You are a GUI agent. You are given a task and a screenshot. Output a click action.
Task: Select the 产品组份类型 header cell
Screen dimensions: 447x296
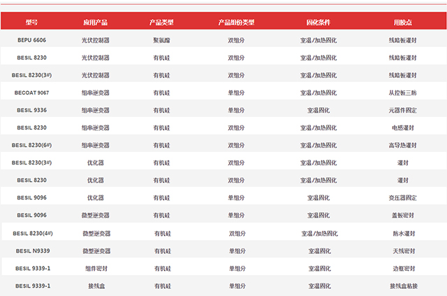tap(236, 22)
